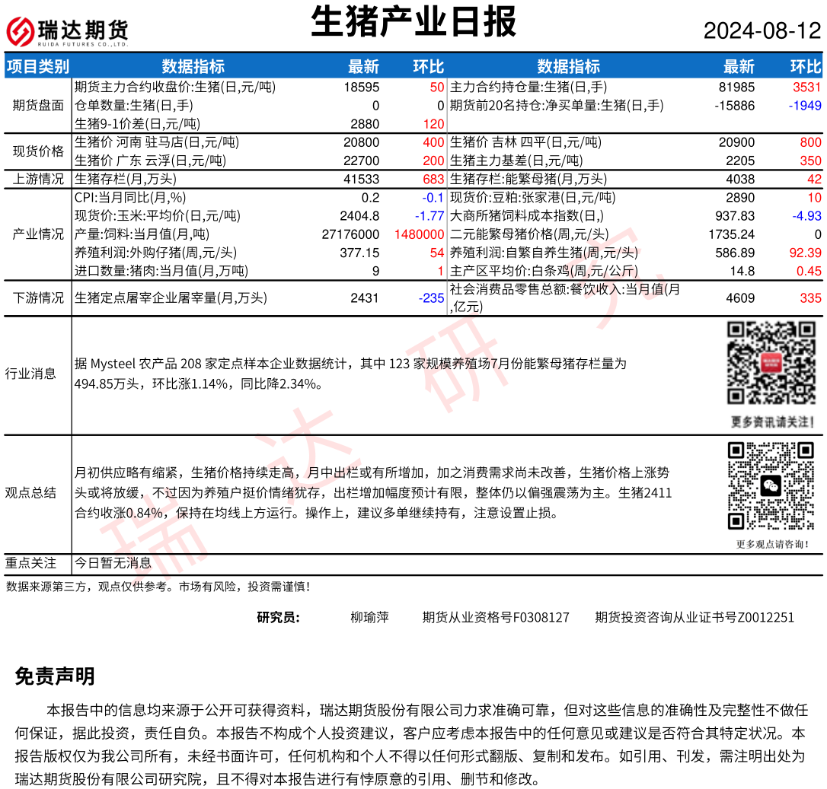This screenshot has width=827, height=789.
Task: Select the 上游情况 category label
Action: tap(38, 180)
